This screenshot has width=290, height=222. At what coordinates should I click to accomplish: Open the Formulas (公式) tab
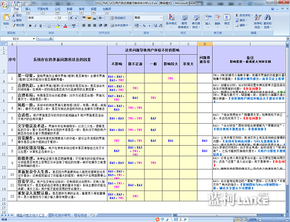click(57, 9)
